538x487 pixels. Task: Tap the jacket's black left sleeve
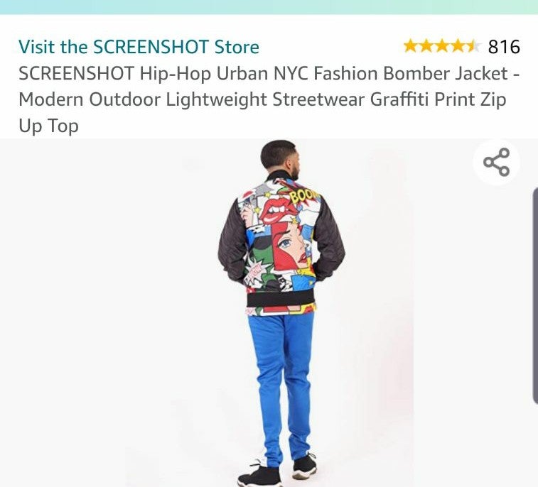(232, 240)
